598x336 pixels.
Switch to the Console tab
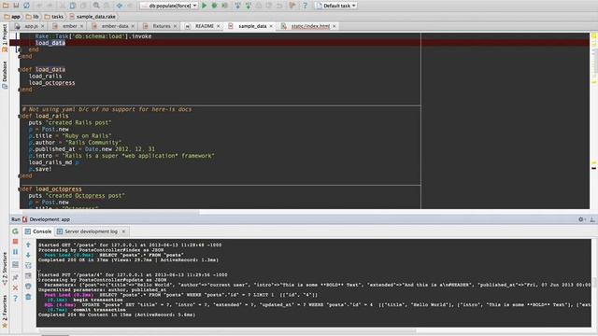tap(38, 231)
